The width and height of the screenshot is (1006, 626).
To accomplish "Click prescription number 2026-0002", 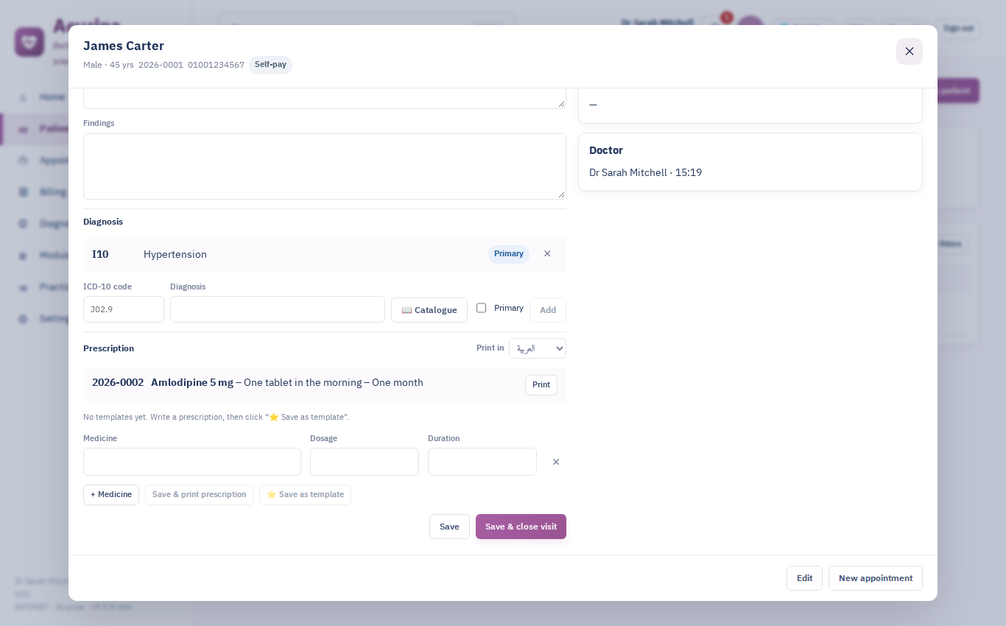I will pos(118,382).
